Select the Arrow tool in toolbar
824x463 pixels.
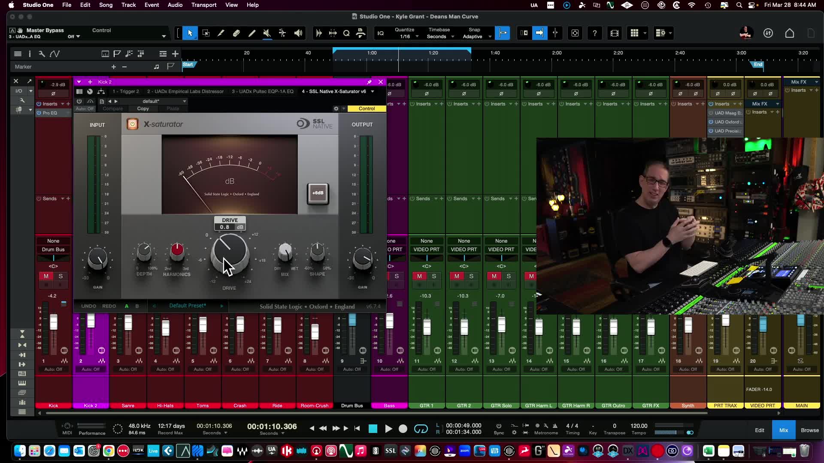point(190,33)
